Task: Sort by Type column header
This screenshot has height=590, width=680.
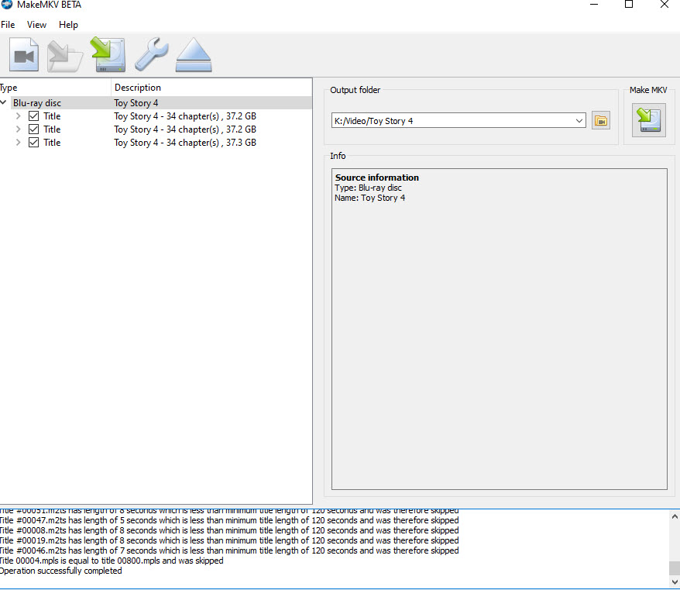Action: click(55, 88)
